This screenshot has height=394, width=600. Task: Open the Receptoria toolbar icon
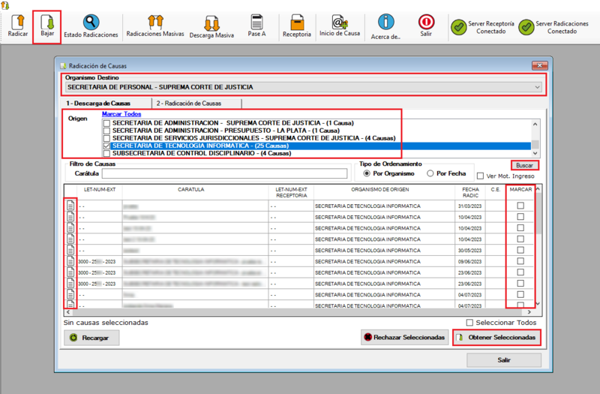[x=297, y=23]
